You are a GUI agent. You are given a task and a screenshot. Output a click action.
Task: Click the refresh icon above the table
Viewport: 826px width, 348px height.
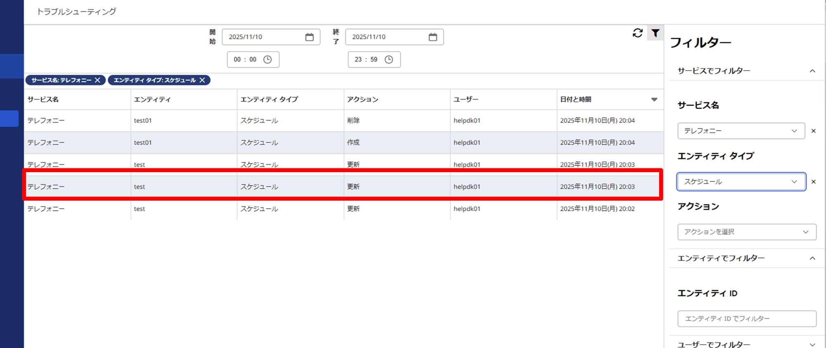tap(637, 33)
